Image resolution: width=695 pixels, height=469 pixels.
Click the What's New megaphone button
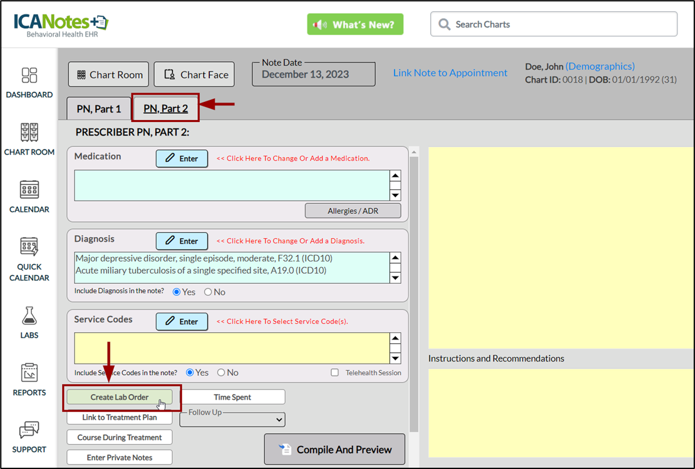355,24
